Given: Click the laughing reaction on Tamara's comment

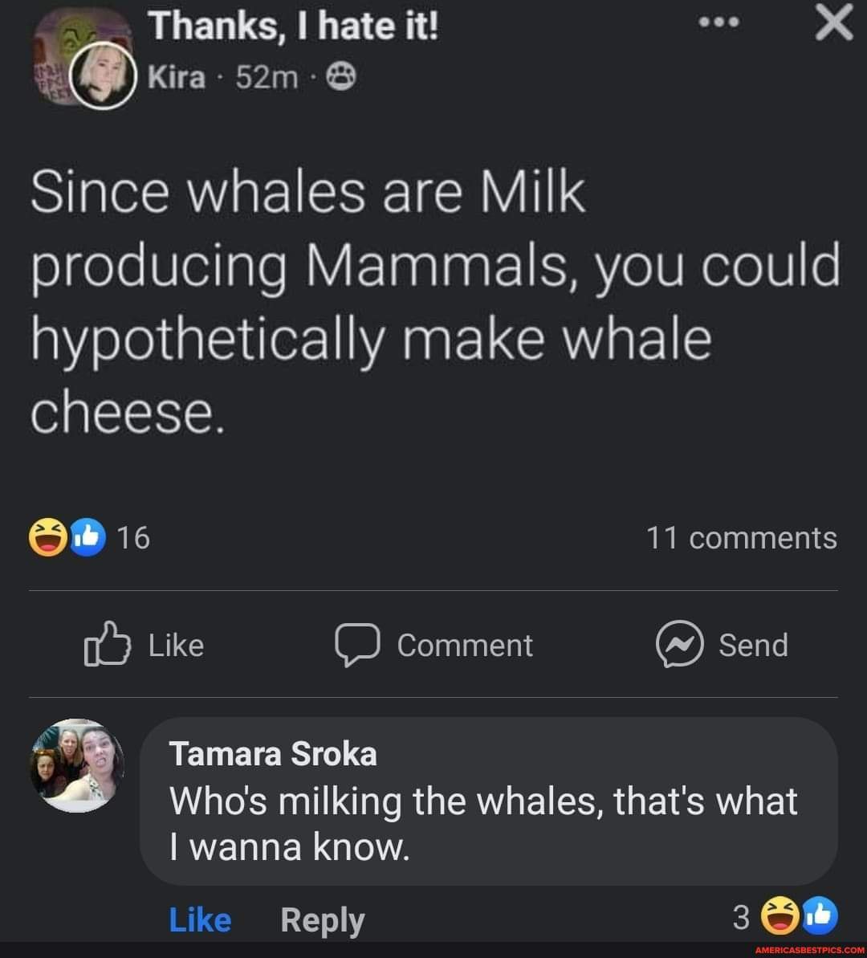Looking at the screenshot, I should 777,916.
